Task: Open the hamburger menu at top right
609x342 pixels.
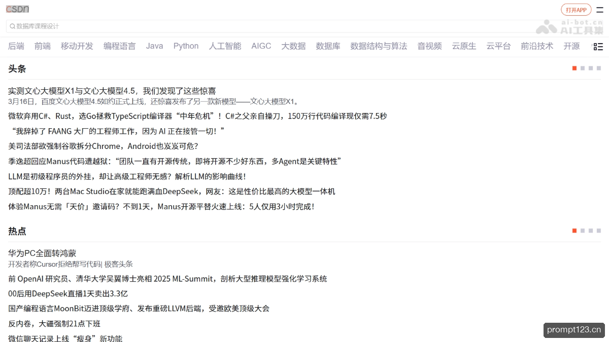Action: (x=600, y=10)
